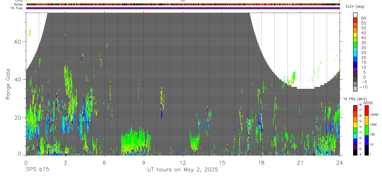
Task: Click the Range Gate tick label 40
Action: [x=18, y=79]
